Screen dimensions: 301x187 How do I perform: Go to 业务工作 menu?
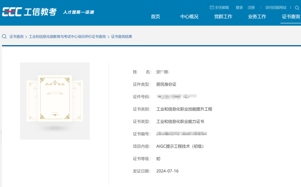pyautogui.click(x=257, y=17)
